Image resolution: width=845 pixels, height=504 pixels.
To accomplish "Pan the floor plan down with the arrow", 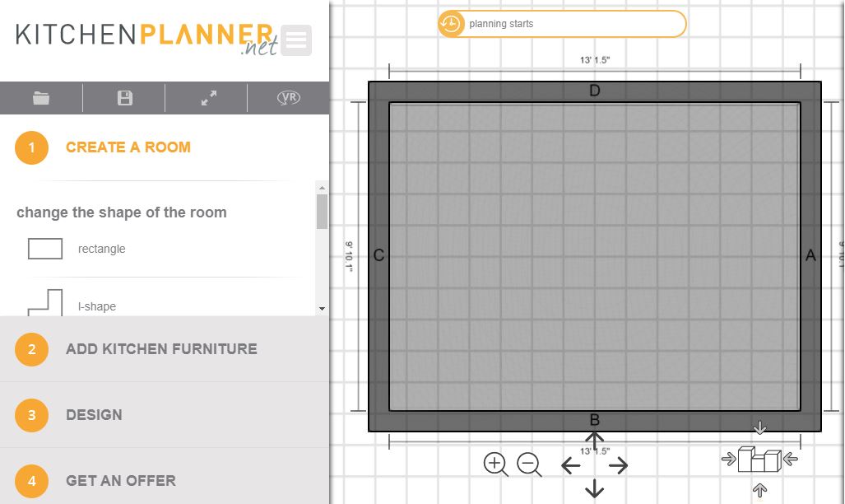I will pyautogui.click(x=594, y=490).
